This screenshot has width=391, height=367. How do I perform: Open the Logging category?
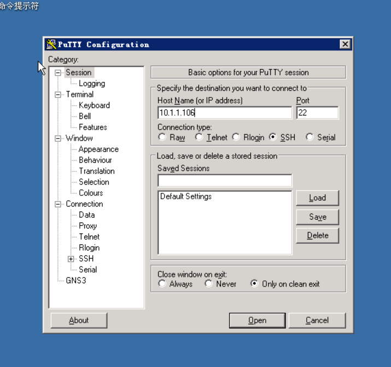point(92,83)
